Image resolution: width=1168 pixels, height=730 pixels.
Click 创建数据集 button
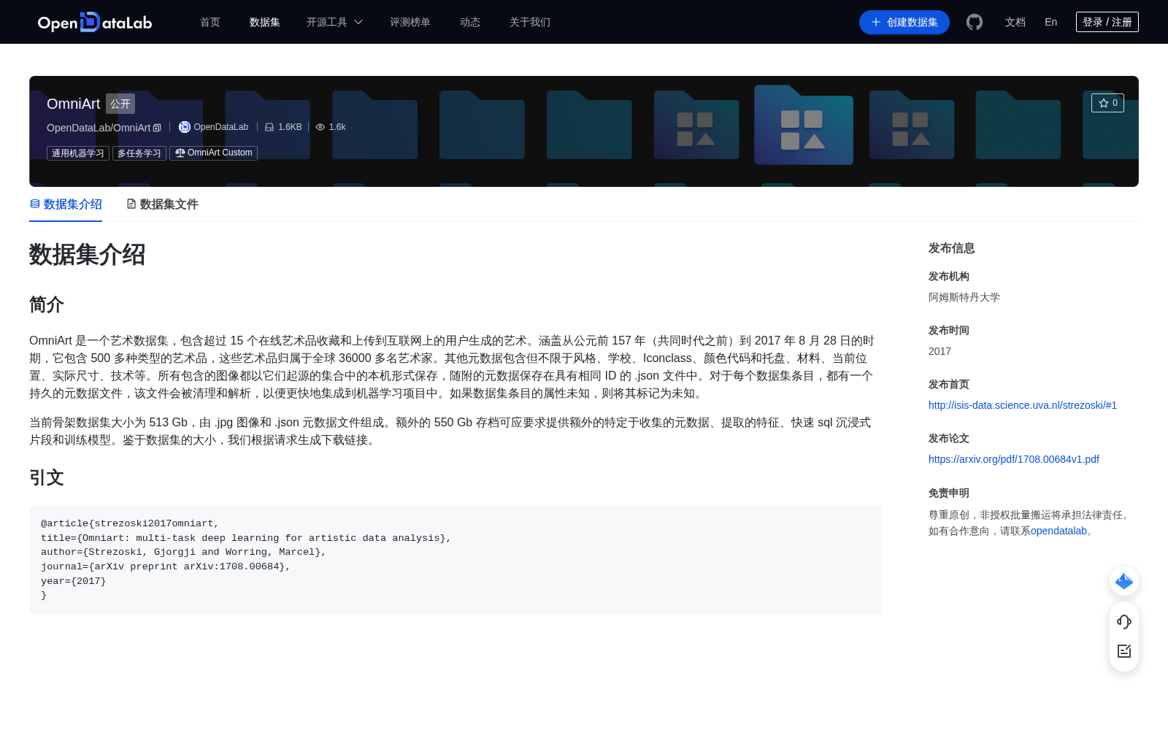tap(904, 22)
